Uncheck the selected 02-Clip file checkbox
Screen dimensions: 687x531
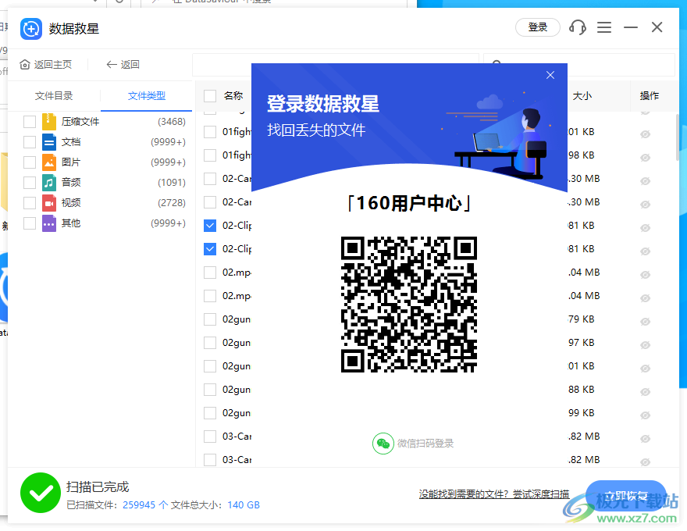(209, 225)
